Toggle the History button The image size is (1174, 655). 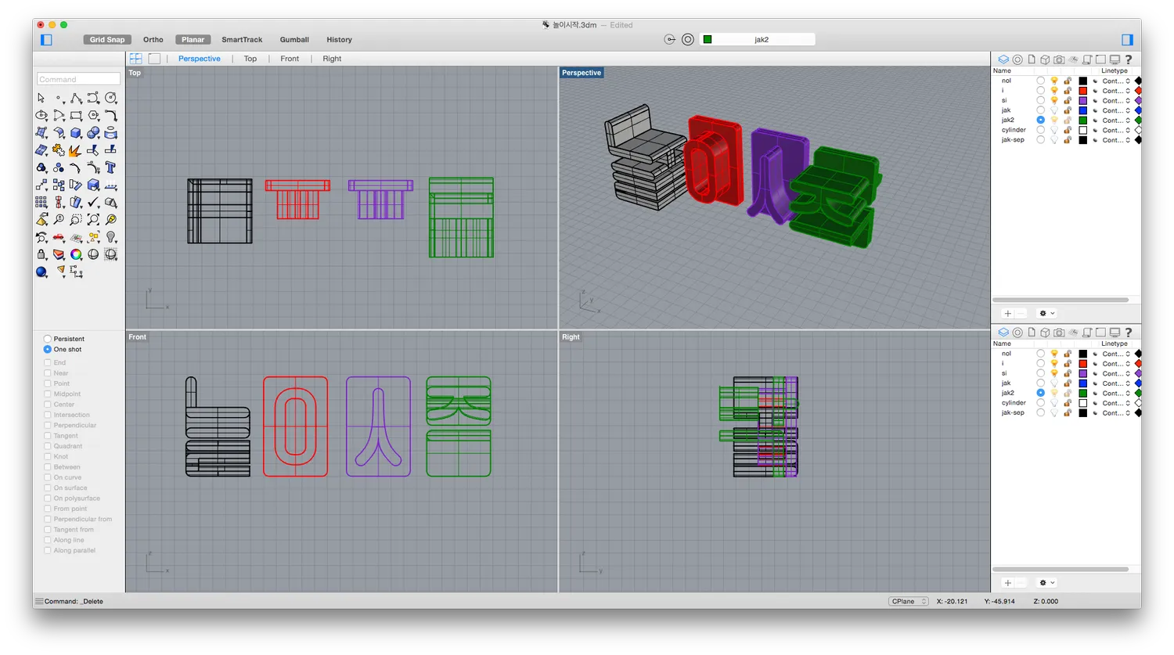coord(339,39)
